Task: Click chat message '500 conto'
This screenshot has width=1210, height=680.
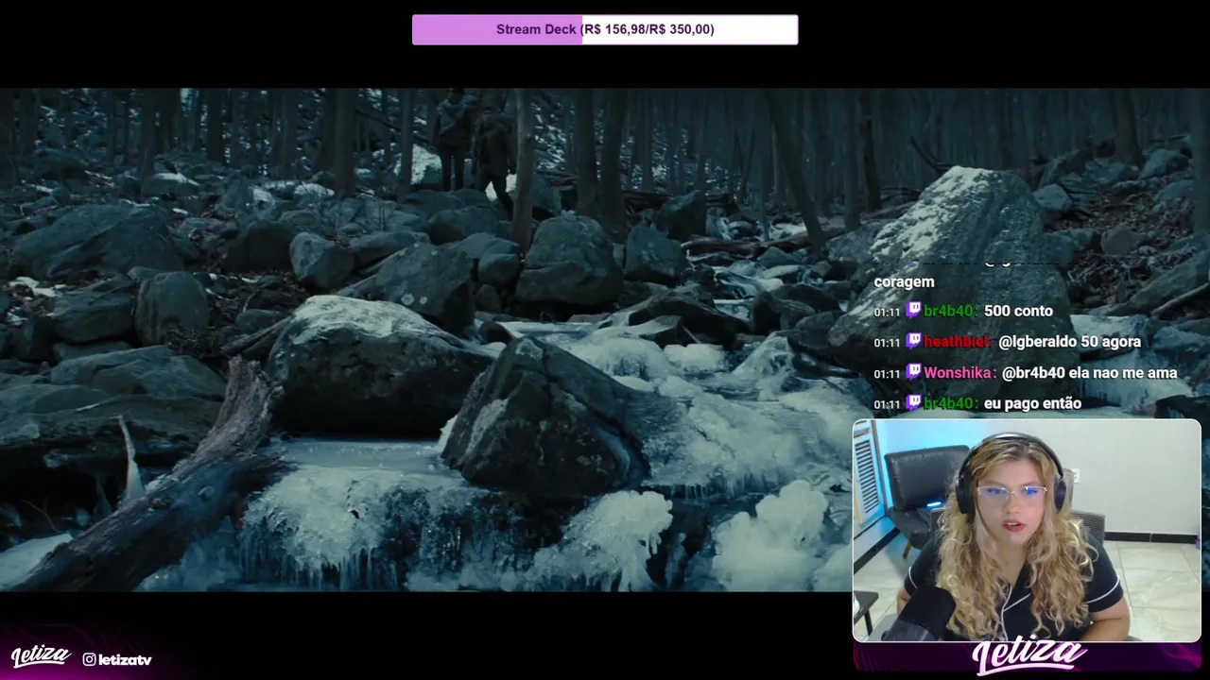Action: click(1018, 311)
